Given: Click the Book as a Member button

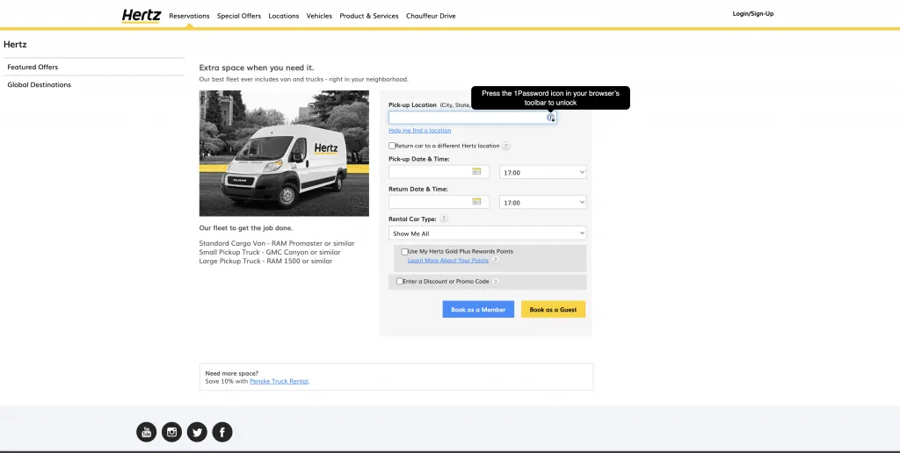Looking at the screenshot, I should point(478,310).
